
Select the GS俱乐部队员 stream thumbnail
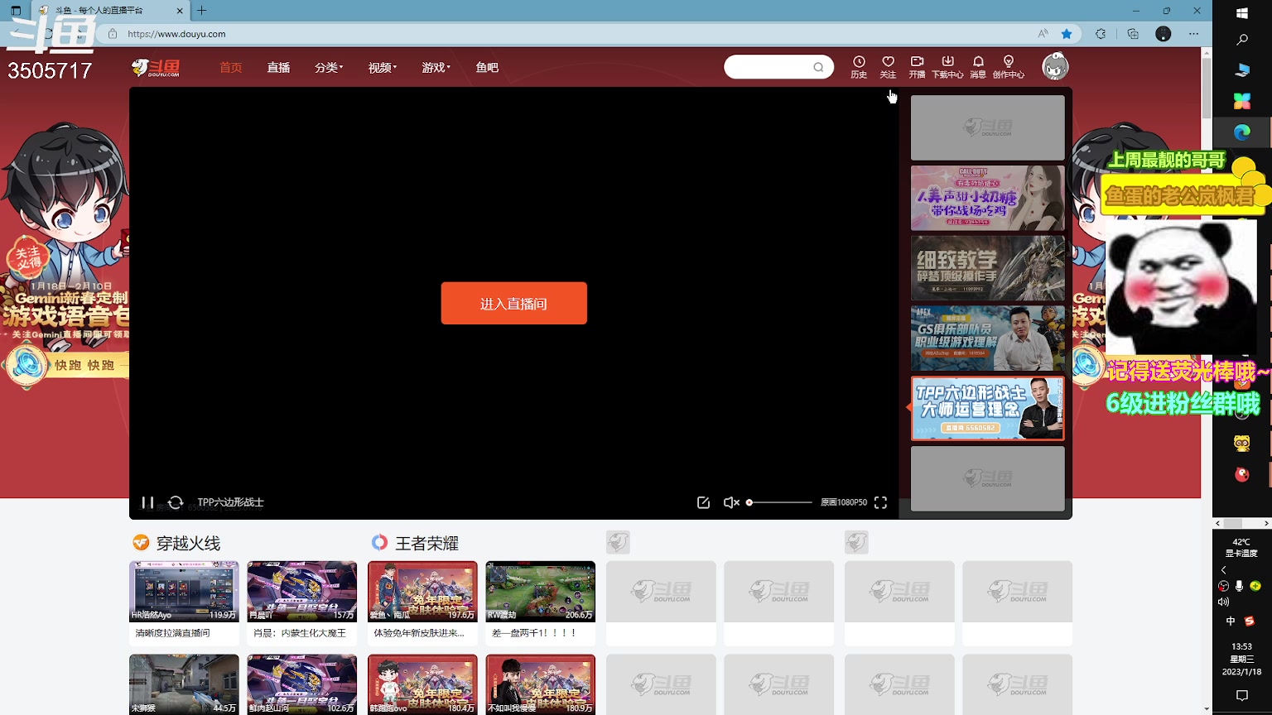[x=987, y=338]
